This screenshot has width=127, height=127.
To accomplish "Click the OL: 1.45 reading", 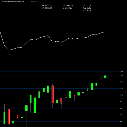I will (x=87, y=11).
